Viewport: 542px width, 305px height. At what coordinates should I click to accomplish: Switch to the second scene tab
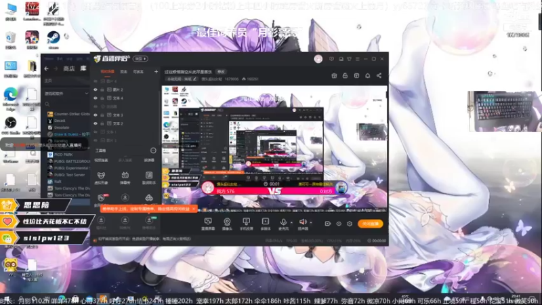pyautogui.click(x=123, y=72)
